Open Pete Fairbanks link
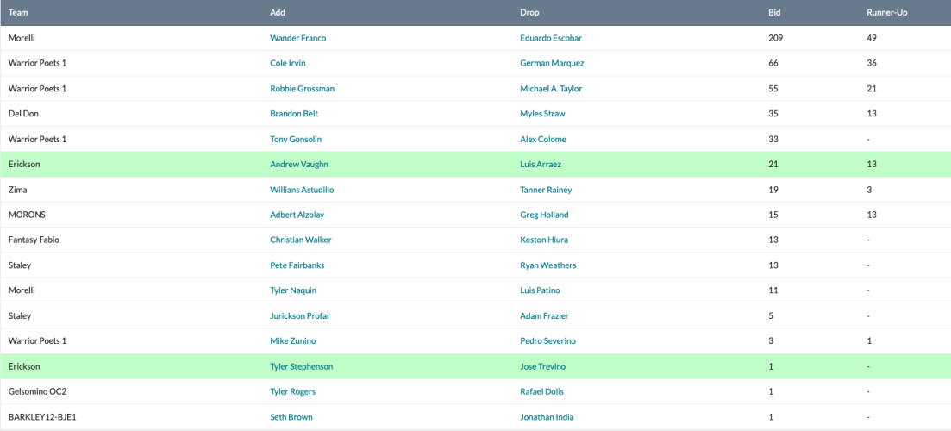The height and width of the screenshot is (431, 951). click(x=297, y=265)
